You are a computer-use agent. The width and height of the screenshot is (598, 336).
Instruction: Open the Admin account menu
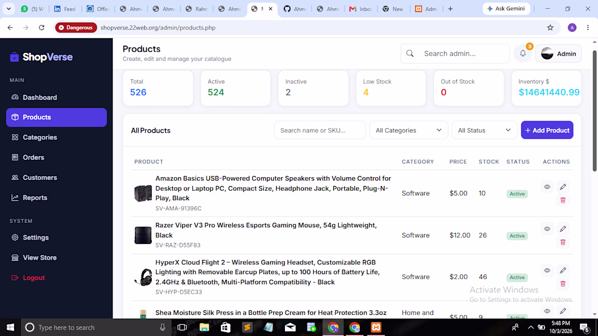coord(558,54)
